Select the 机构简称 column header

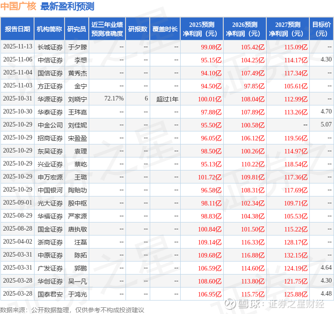click(x=49, y=29)
